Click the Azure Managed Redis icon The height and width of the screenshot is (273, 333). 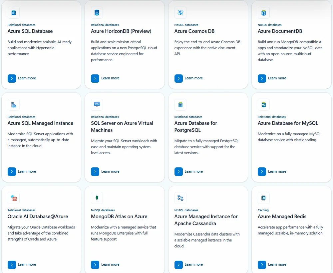(263, 198)
